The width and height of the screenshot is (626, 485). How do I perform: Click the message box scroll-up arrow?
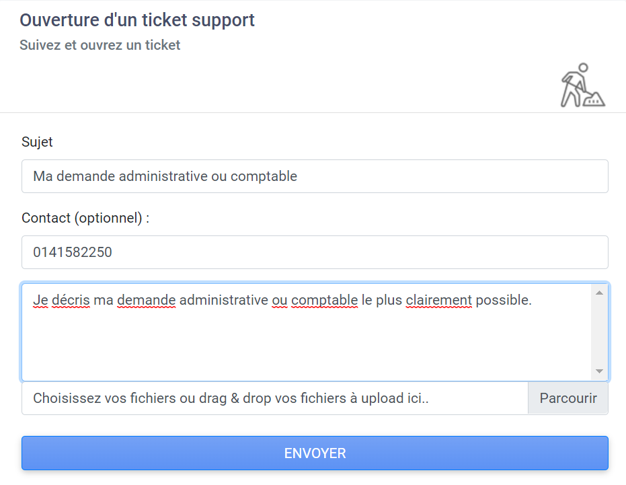[599, 293]
